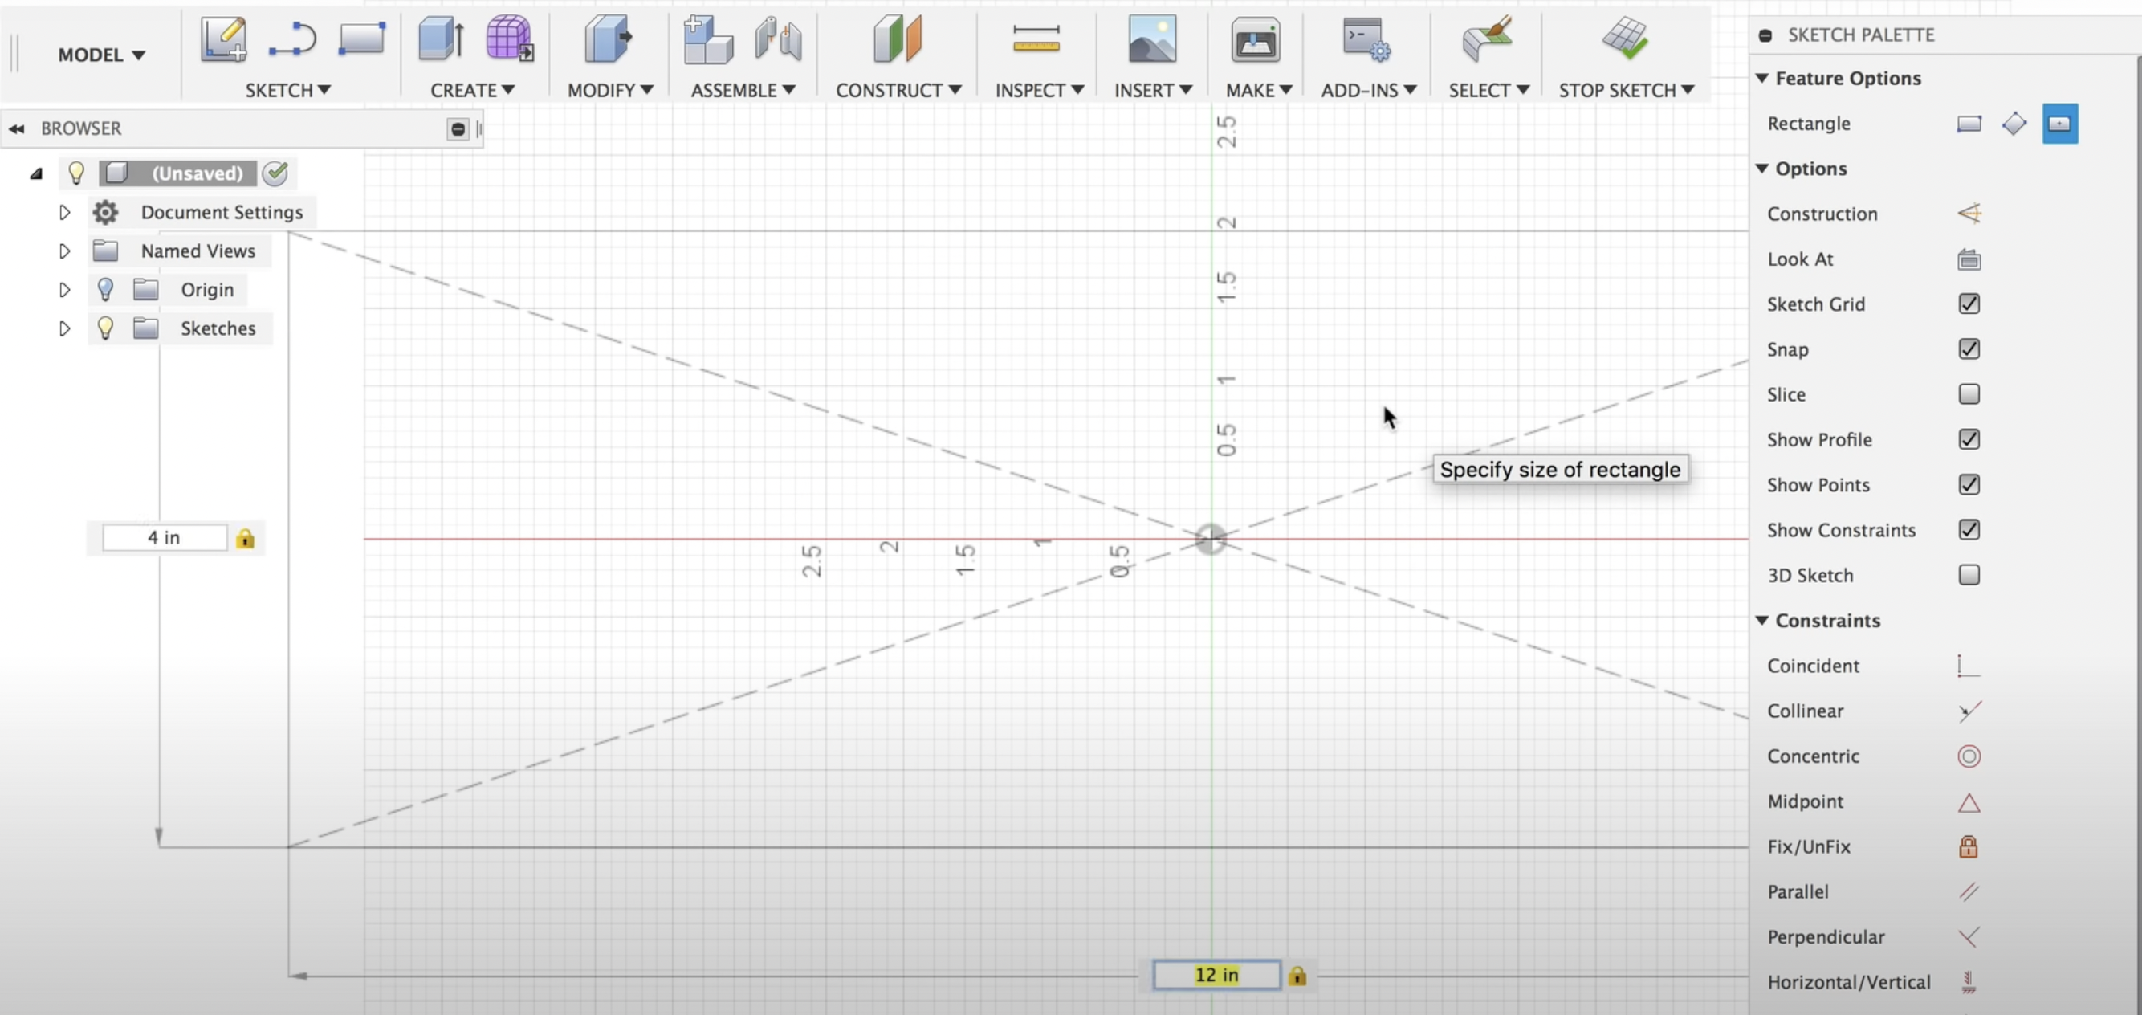Toggle the Origin folder visibility bulb

coord(106,290)
